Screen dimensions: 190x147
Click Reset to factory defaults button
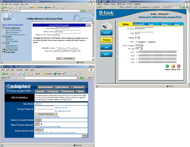coord(38,120)
